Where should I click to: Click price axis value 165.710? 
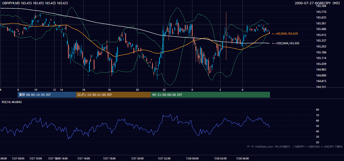[x=321, y=12]
